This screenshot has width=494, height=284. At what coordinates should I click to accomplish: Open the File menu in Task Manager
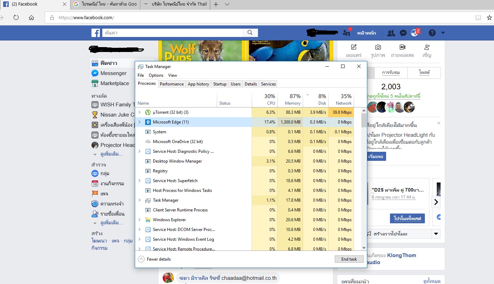point(141,75)
